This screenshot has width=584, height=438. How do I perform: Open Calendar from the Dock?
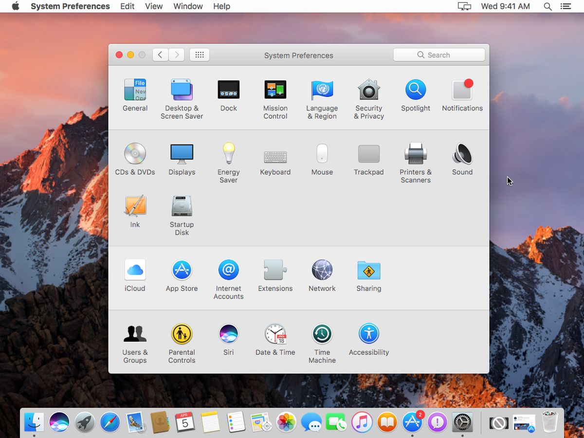click(185, 421)
